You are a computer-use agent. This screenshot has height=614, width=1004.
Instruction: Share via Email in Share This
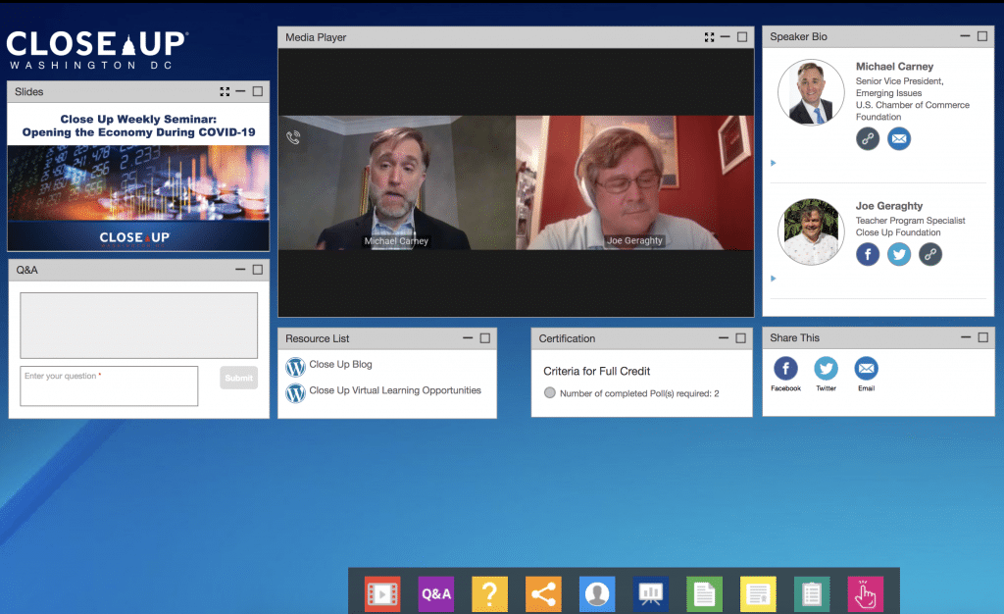(x=867, y=368)
